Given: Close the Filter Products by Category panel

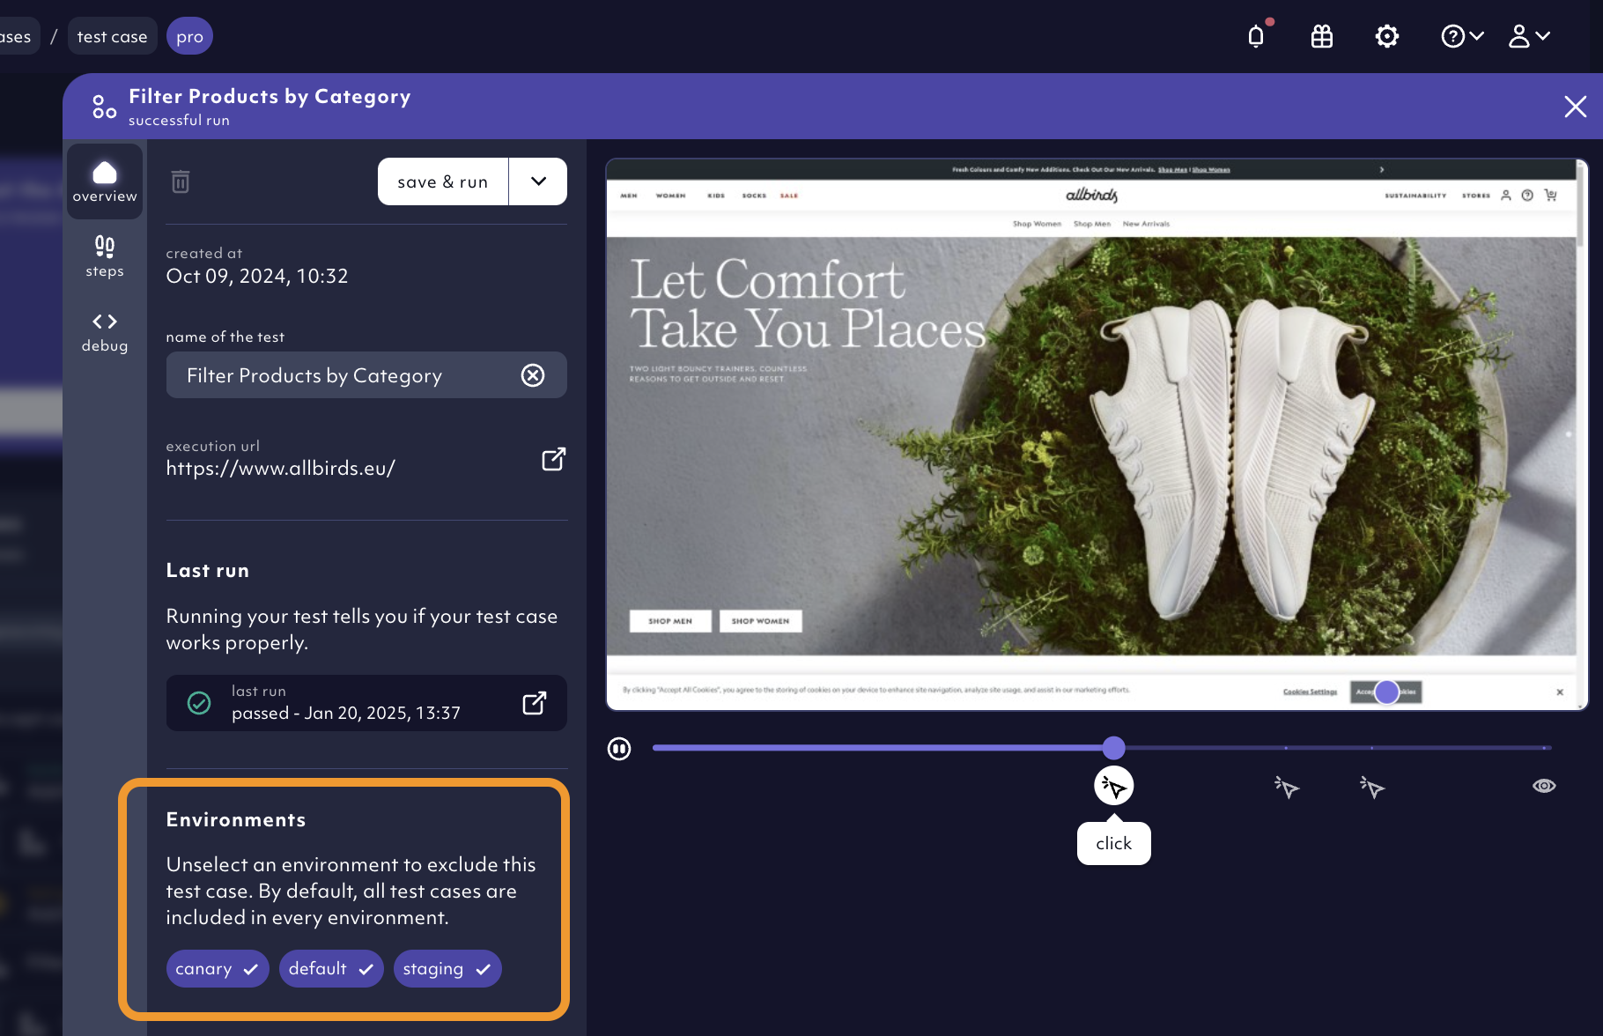Looking at the screenshot, I should click(1575, 107).
